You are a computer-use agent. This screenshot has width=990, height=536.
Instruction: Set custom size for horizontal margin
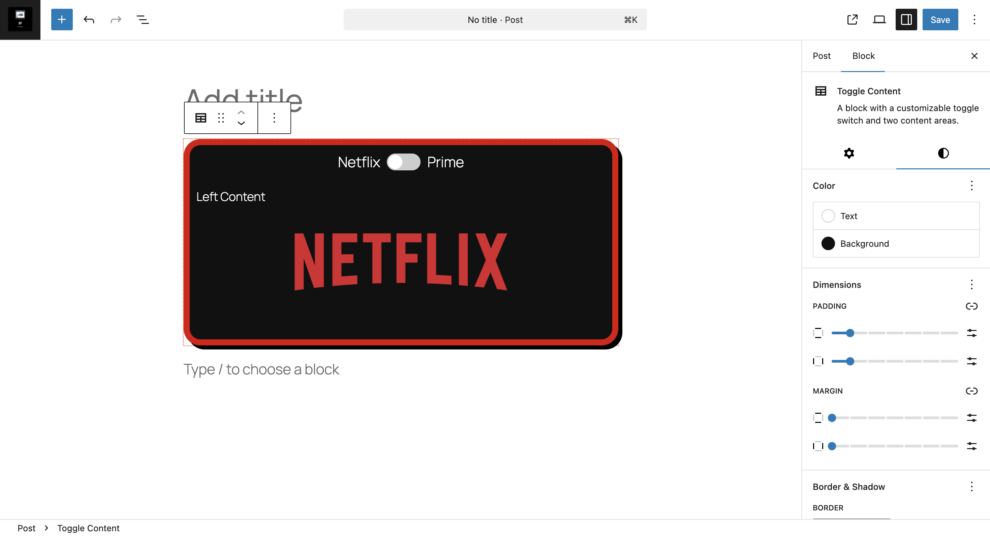(x=971, y=446)
